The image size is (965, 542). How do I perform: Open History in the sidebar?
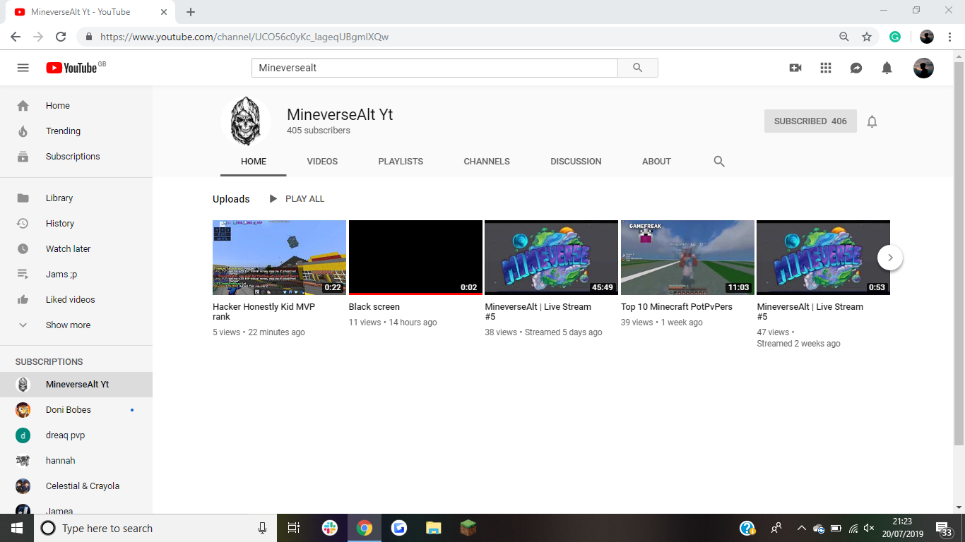(x=76, y=224)
